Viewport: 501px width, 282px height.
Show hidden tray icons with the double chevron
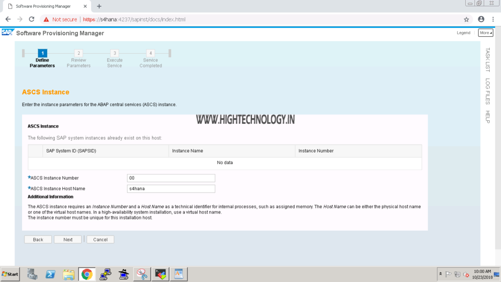point(440,274)
